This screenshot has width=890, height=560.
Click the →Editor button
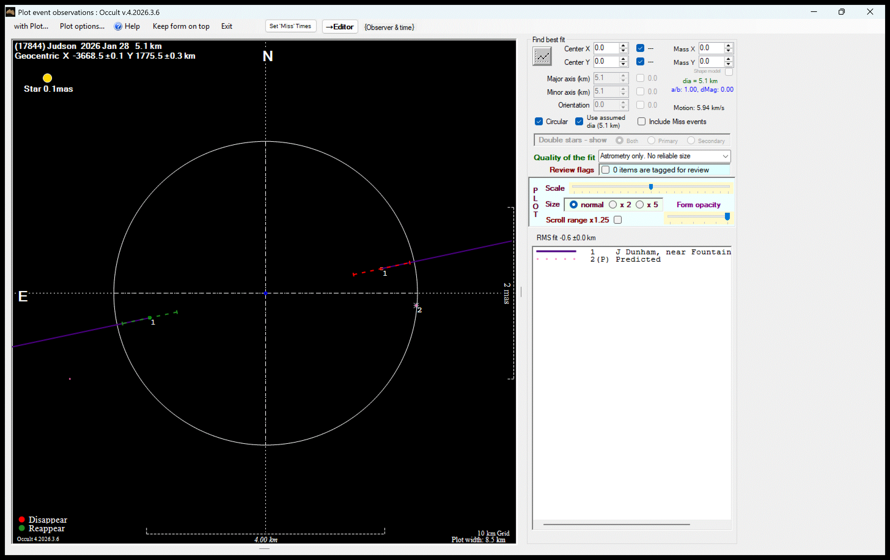pos(340,27)
